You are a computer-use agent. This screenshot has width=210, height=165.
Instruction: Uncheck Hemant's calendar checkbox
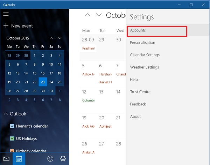12,126
